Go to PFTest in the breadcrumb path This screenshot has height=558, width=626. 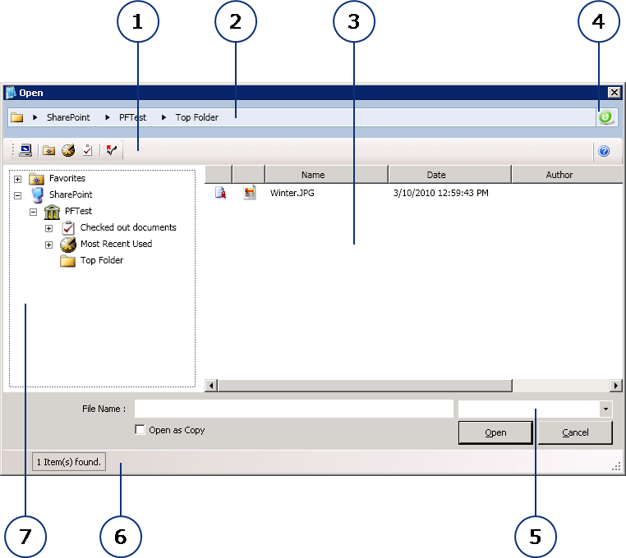[132, 117]
